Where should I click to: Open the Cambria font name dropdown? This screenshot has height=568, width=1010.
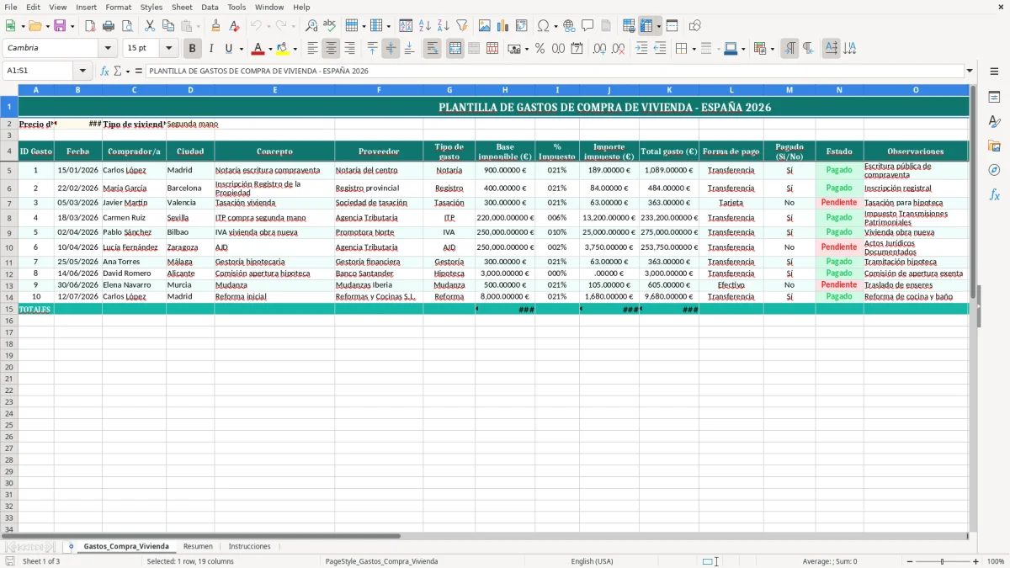pyautogui.click(x=109, y=49)
